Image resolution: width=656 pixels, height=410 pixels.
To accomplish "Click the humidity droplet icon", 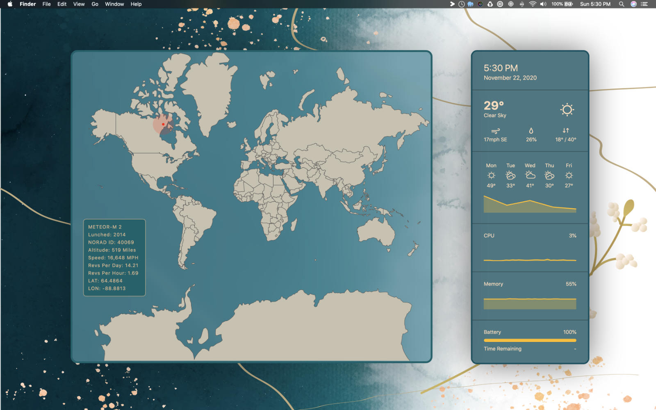I will (531, 131).
